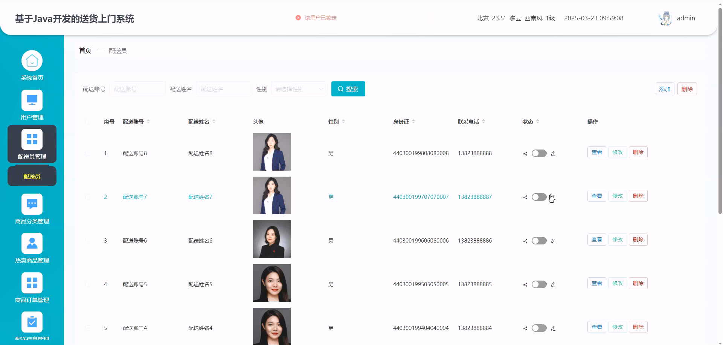Sort by 状态 column arrows
The width and height of the screenshot is (723, 345).
coord(538,121)
